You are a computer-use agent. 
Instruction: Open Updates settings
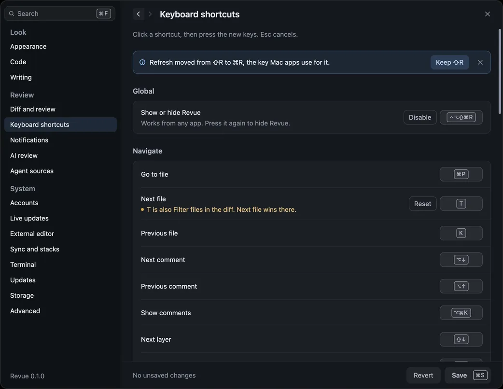pos(60,280)
